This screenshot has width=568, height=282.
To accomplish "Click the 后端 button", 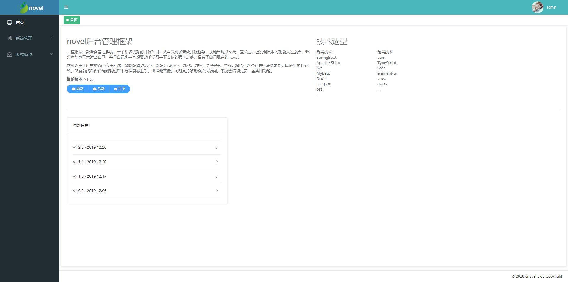I will pyautogui.click(x=99, y=89).
